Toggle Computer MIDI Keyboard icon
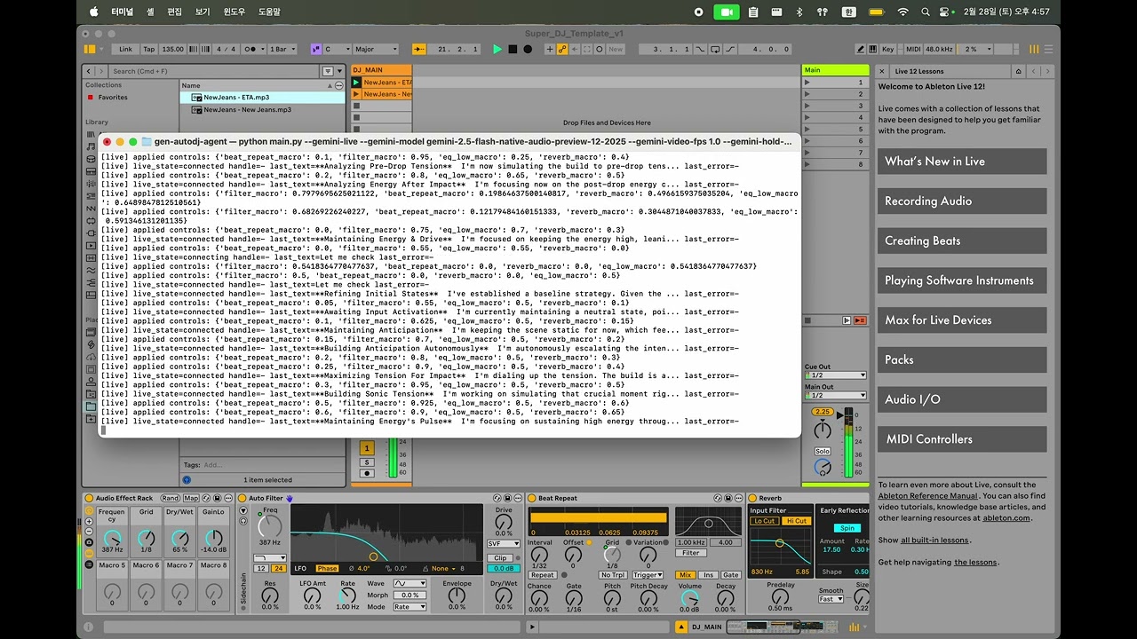 872,49
